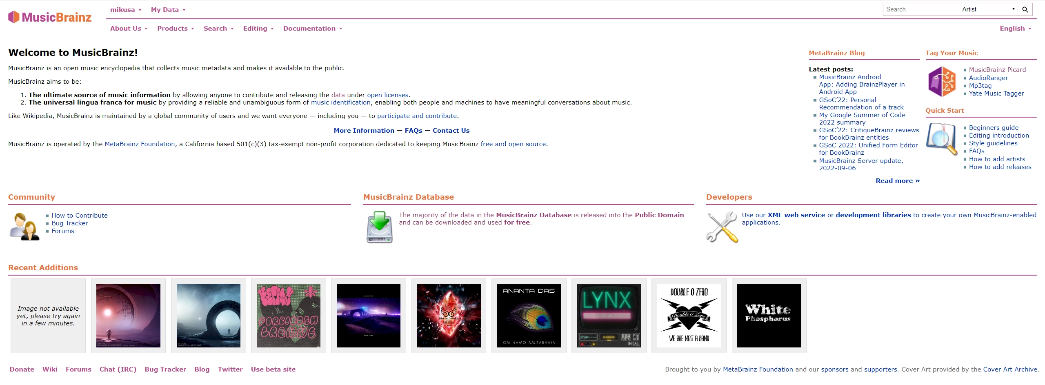The height and width of the screenshot is (385, 1045).
Task: Click the MusicBrainz logo
Action: 50,17
